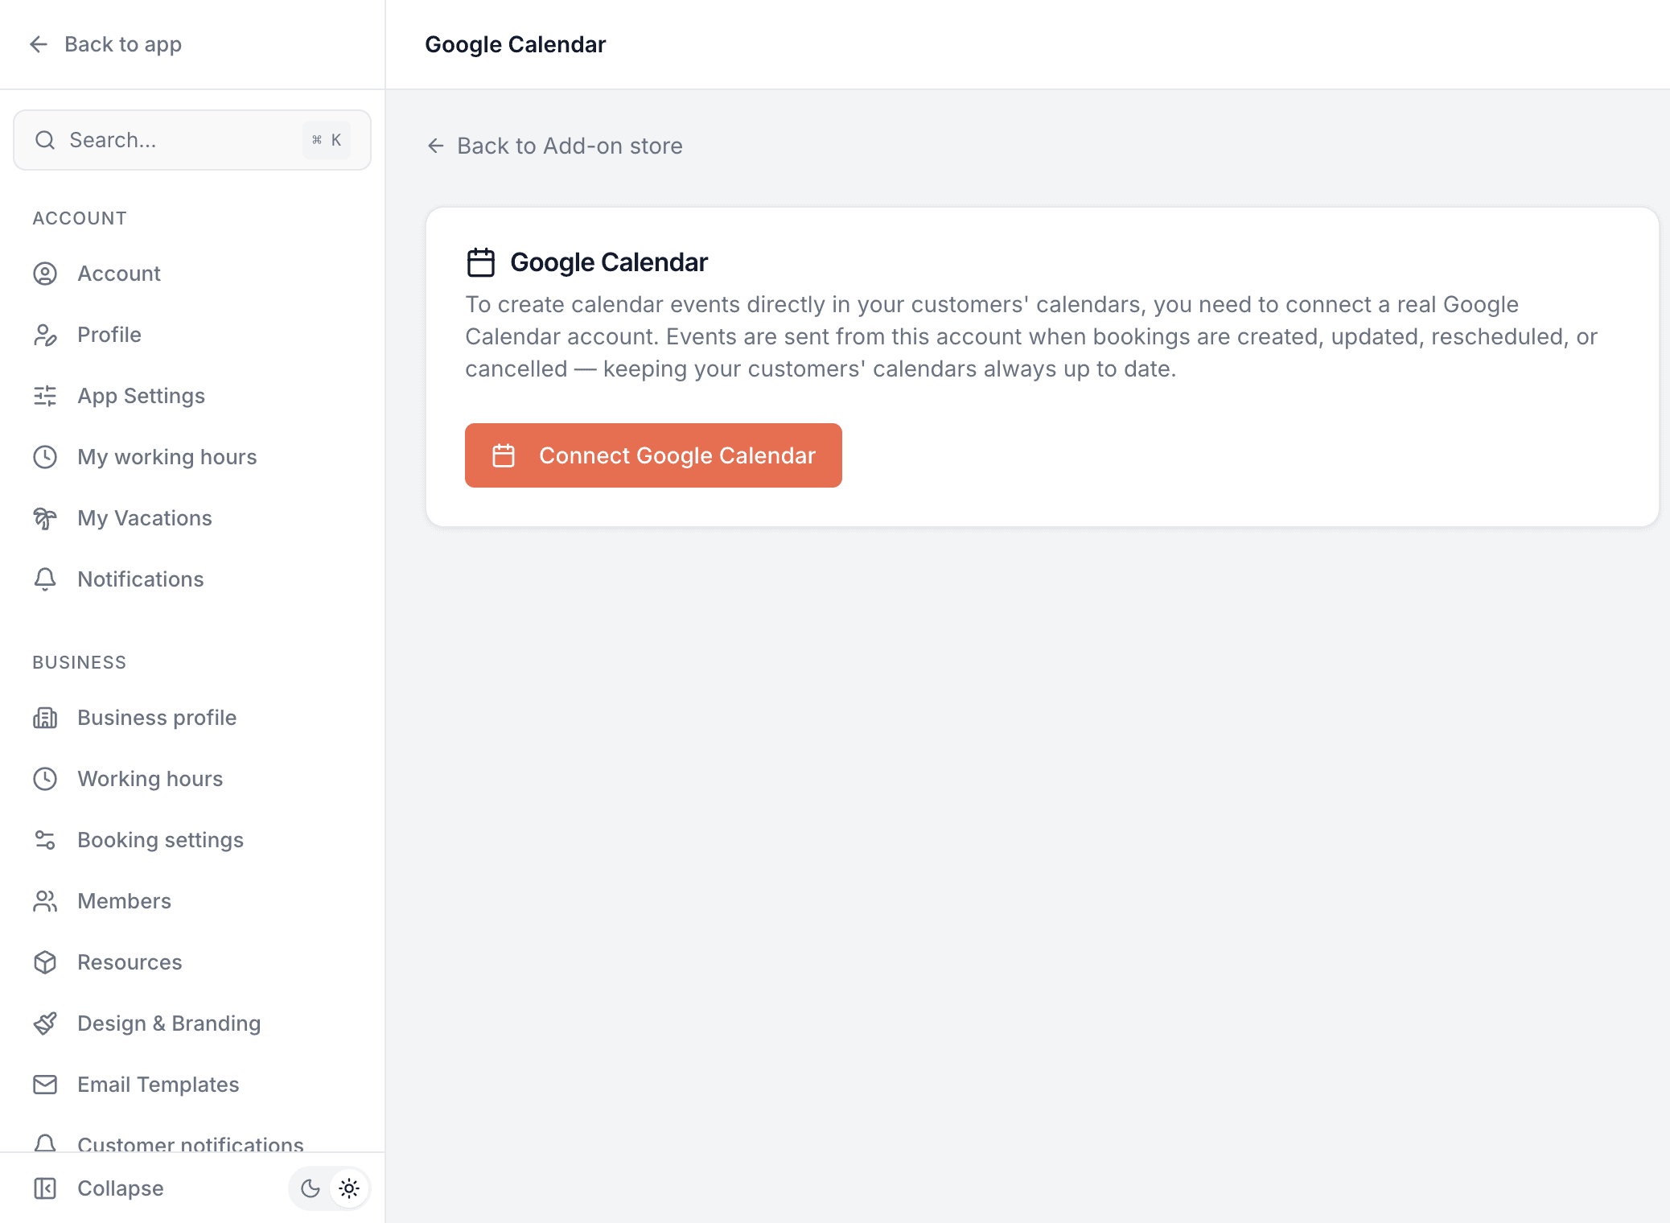The width and height of the screenshot is (1670, 1223).
Task: Click the App Settings sliders icon
Action: [45, 396]
